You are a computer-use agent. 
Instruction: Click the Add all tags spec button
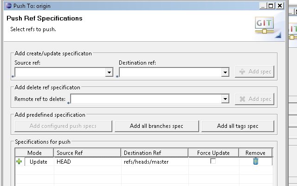pyautogui.click(x=238, y=126)
